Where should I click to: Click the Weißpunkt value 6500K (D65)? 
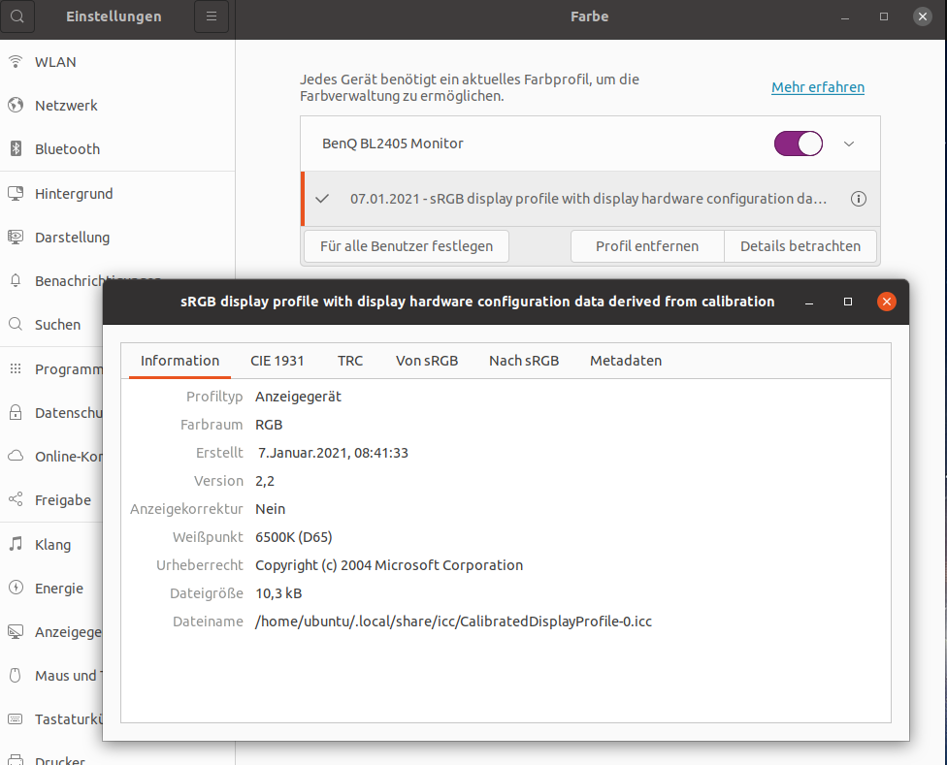pyautogui.click(x=294, y=537)
